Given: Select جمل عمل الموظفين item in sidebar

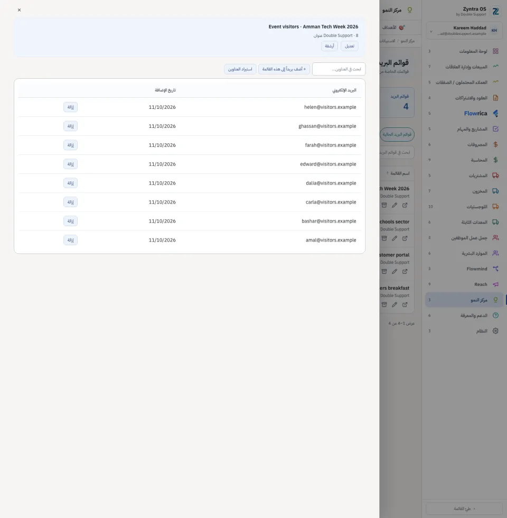Looking at the screenshot, I should point(464,237).
